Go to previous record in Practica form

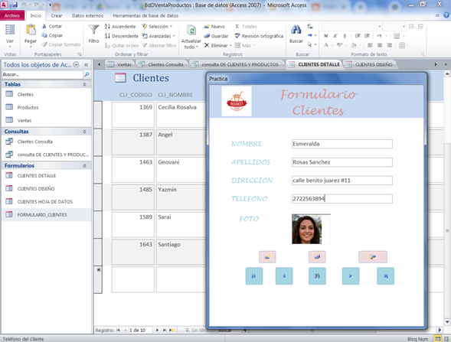coord(284,276)
